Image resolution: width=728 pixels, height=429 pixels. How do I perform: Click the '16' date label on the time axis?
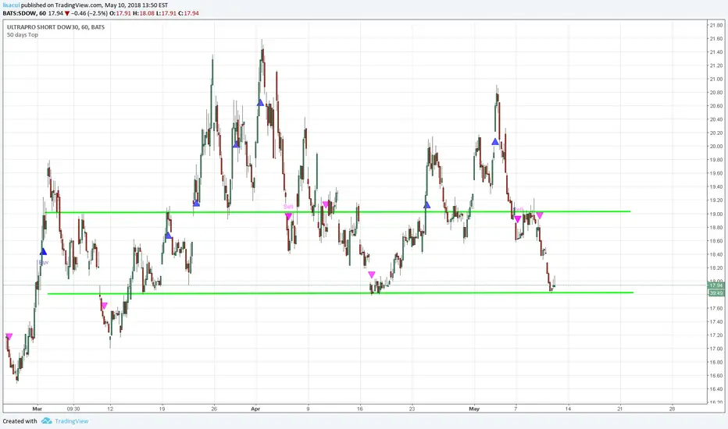(360, 409)
